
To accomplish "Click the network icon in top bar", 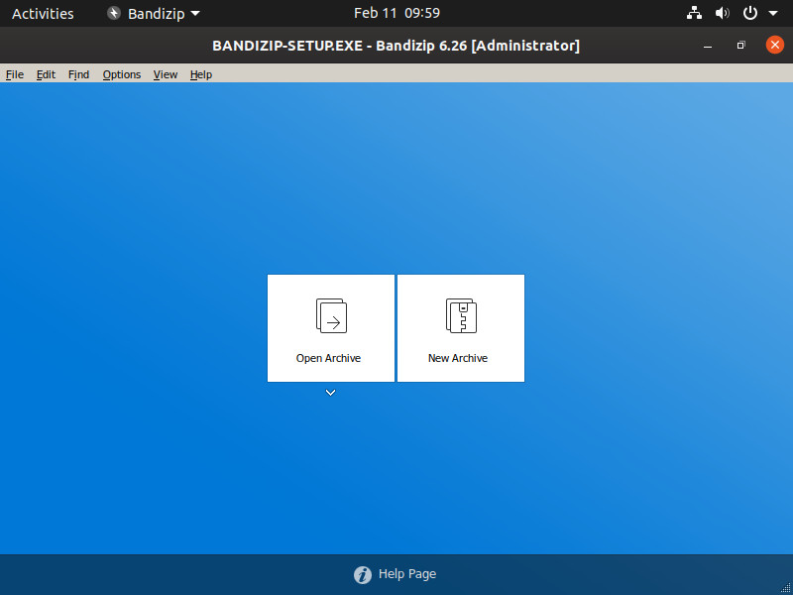I will tap(694, 14).
